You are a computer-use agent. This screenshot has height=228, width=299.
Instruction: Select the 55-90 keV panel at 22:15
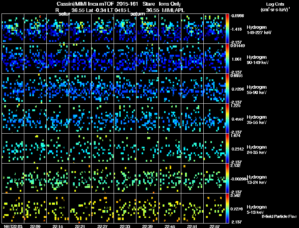(x=58, y=89)
